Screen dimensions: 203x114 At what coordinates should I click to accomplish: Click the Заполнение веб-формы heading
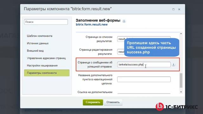coord(98,20)
